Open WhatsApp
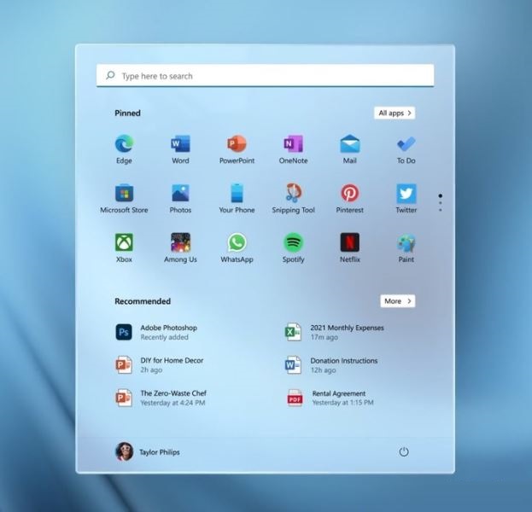This screenshot has width=532, height=512. (x=237, y=247)
